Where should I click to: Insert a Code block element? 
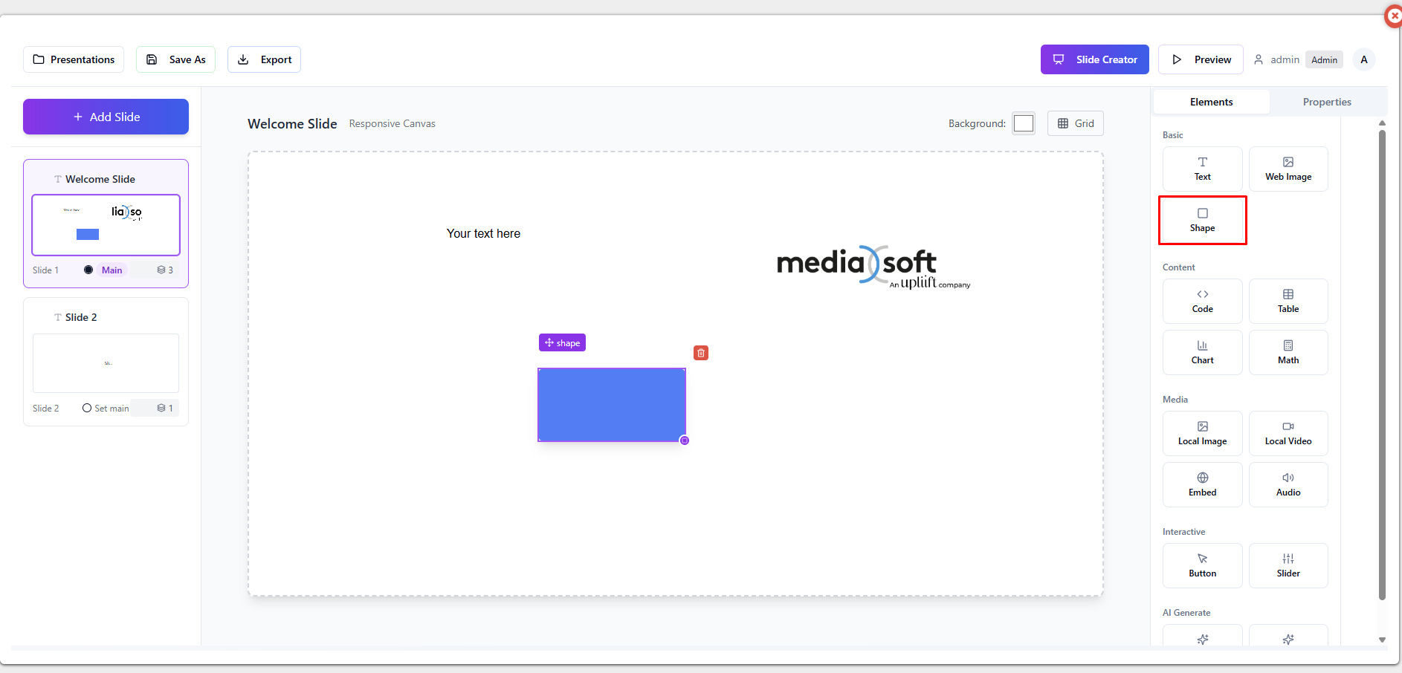[x=1202, y=301]
